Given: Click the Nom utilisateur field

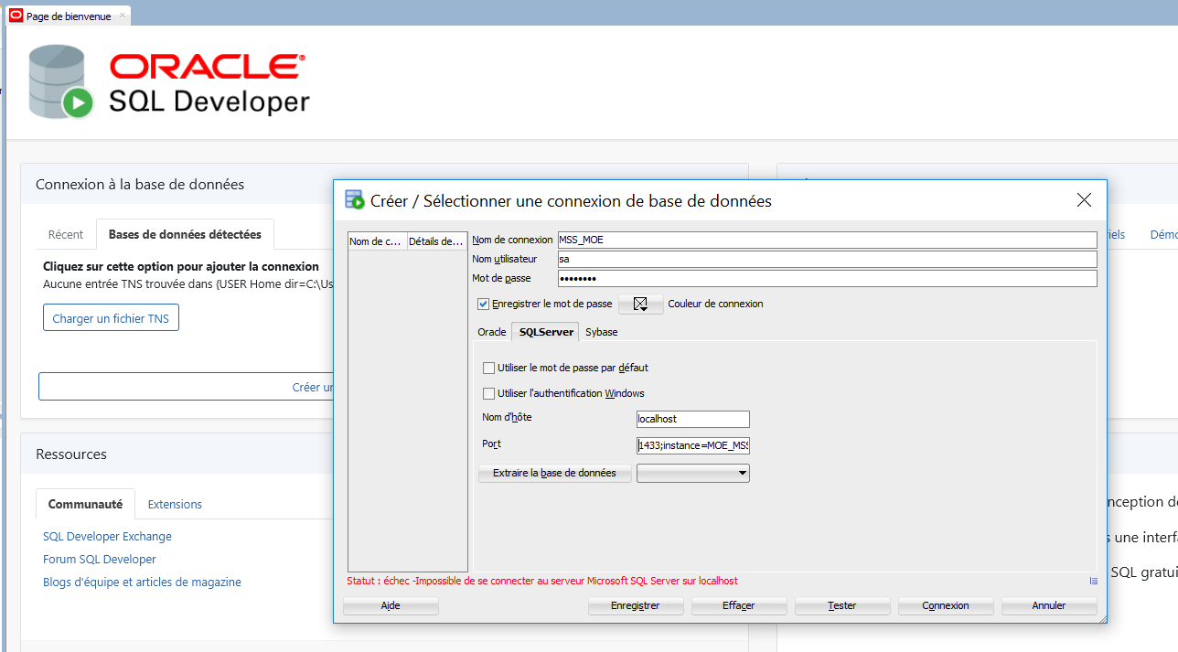Looking at the screenshot, I should pos(827,259).
